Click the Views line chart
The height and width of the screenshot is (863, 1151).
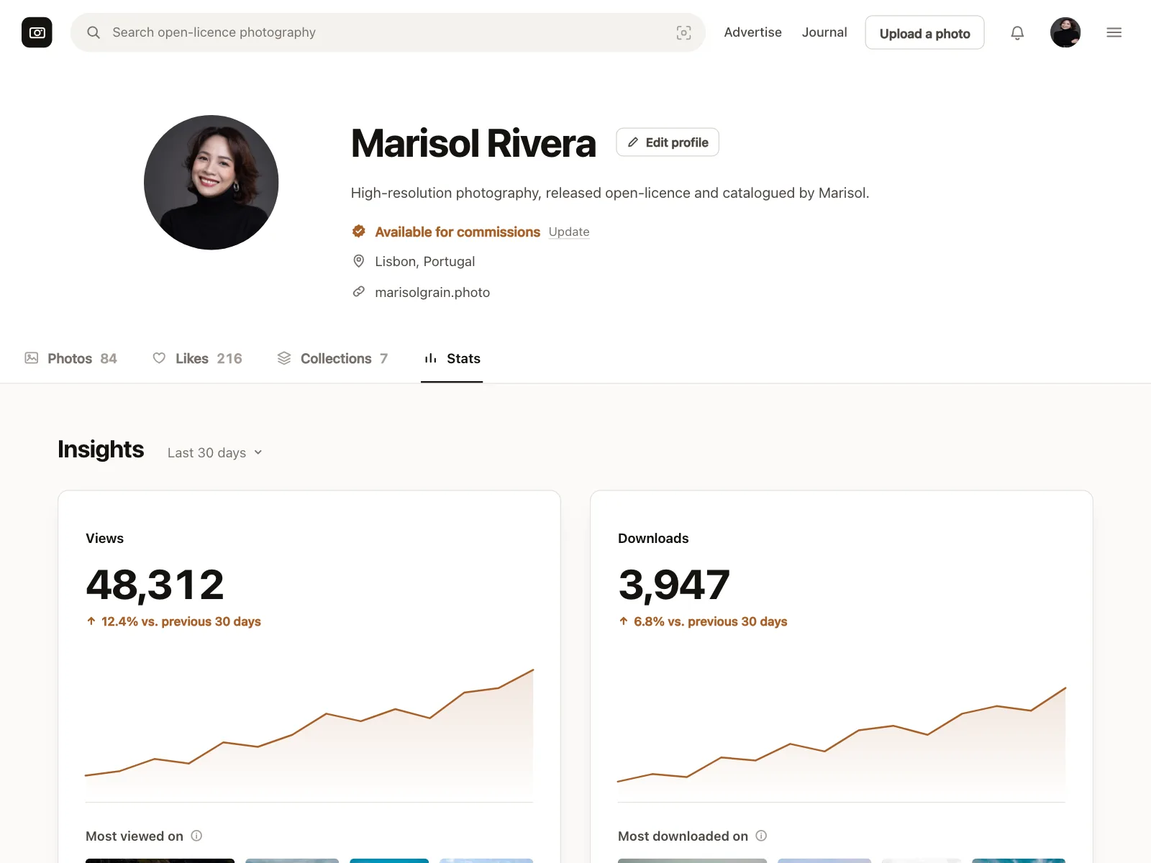click(x=309, y=734)
